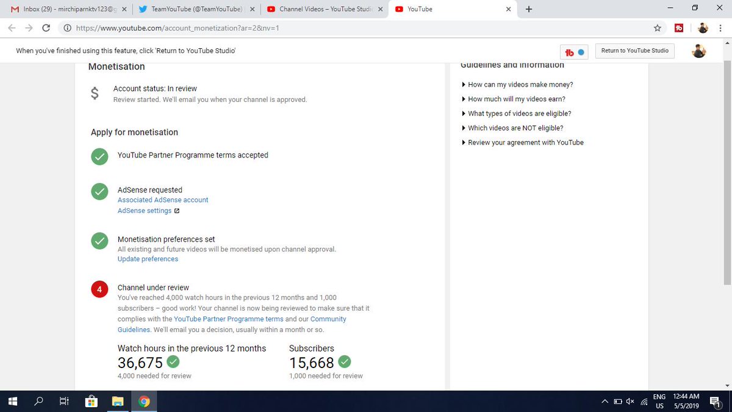Click the red step 4 circle

click(x=99, y=289)
